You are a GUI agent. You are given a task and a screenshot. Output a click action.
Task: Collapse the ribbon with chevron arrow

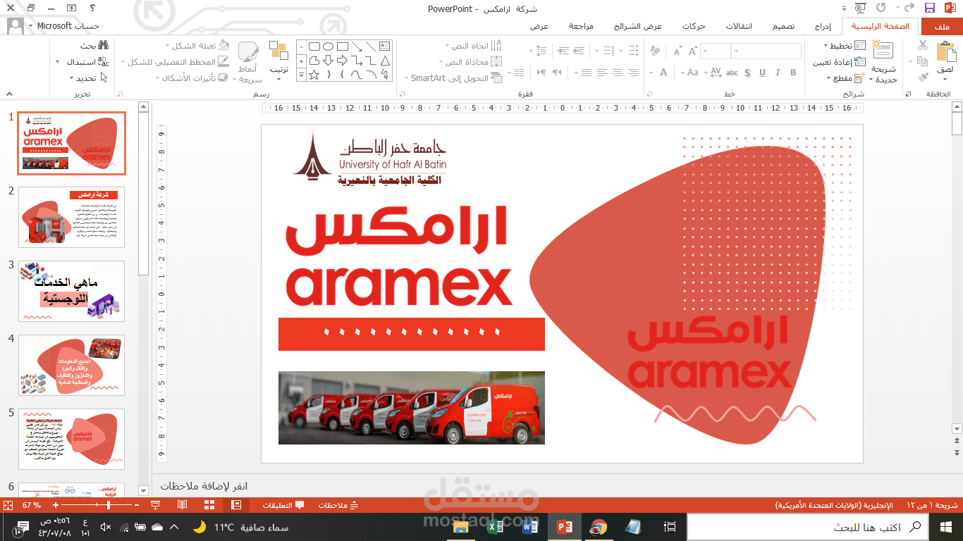pyautogui.click(x=9, y=94)
